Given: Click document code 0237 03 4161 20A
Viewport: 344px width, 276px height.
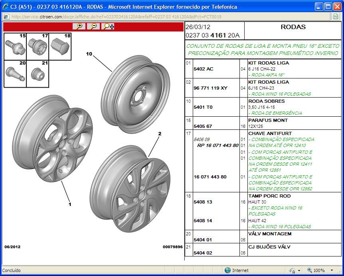Looking at the screenshot, I should coord(213,35).
